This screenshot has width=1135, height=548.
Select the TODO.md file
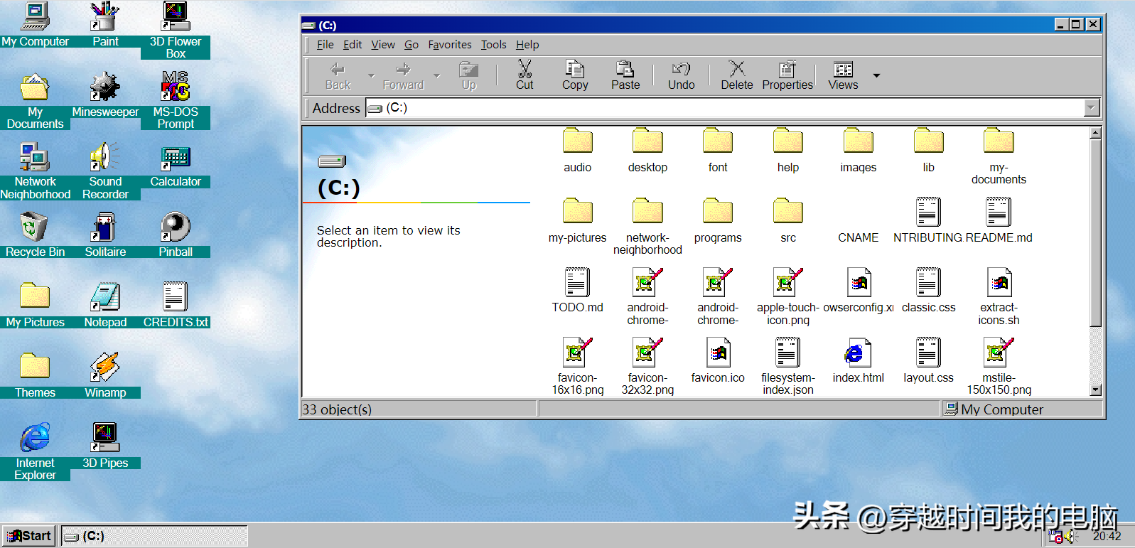[x=577, y=291]
